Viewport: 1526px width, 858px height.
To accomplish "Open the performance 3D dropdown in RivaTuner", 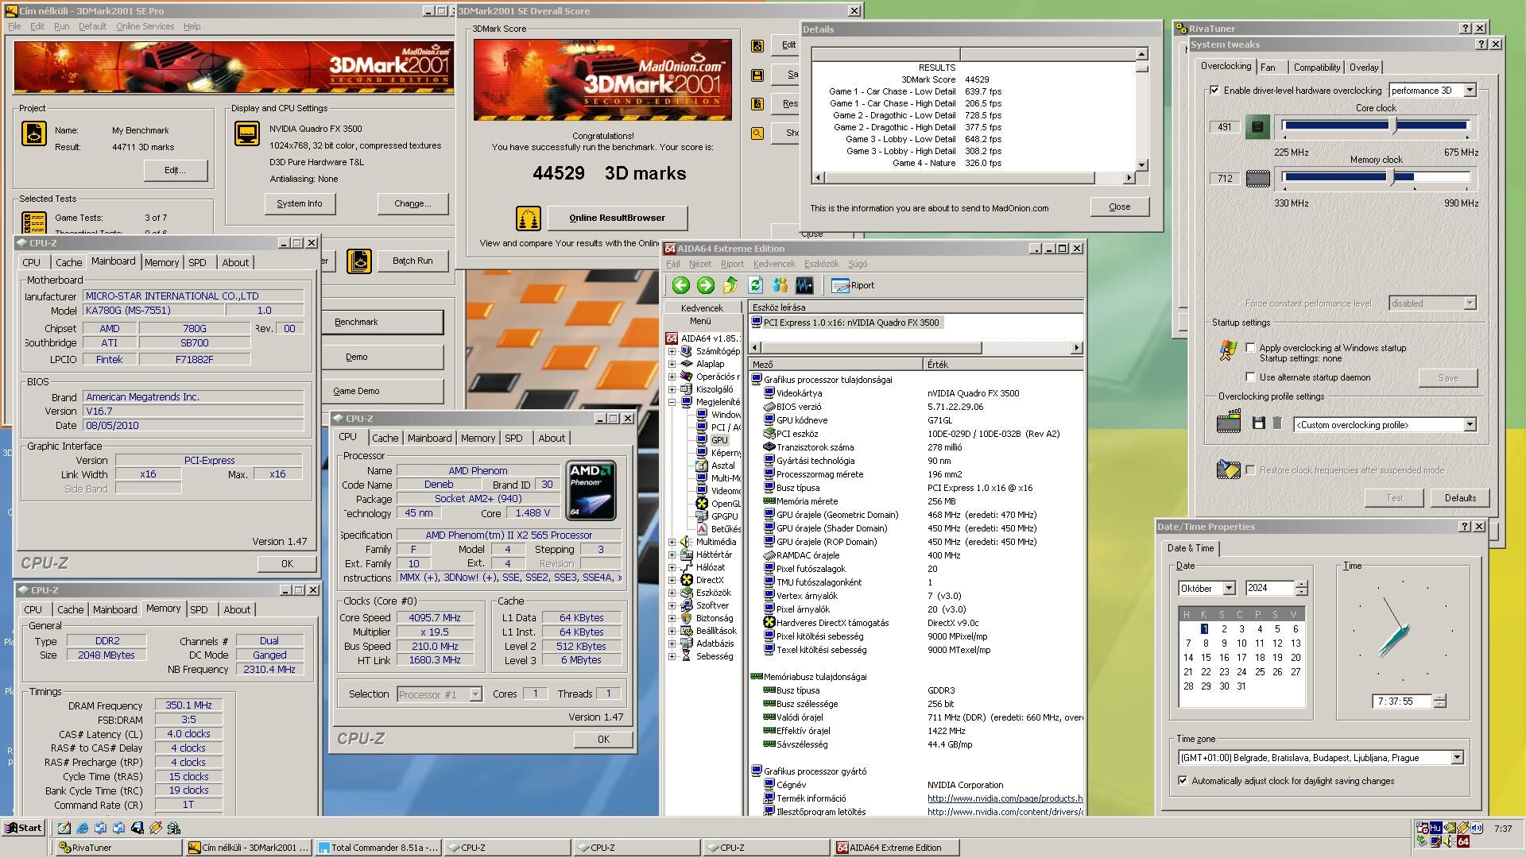I will (x=1470, y=91).
